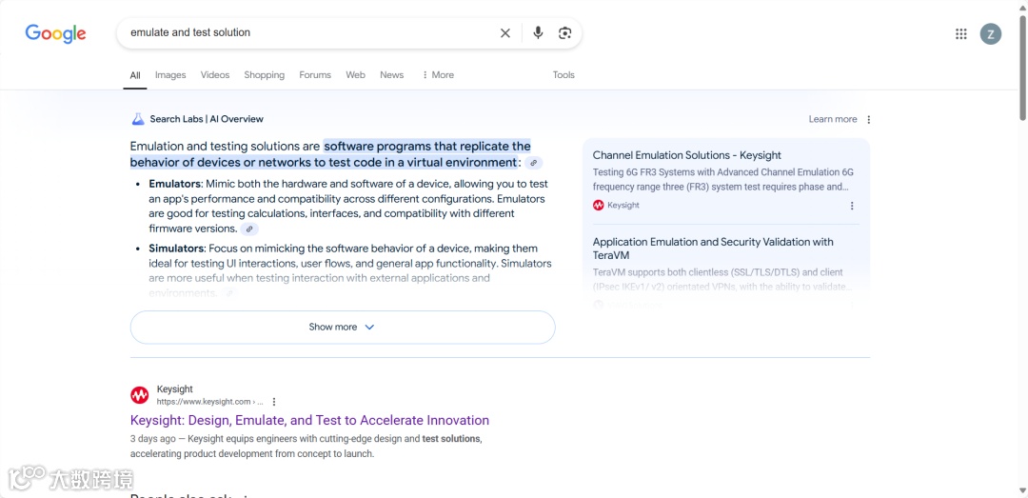Clear the search box text
This screenshot has height=498, width=1028.
tap(505, 33)
